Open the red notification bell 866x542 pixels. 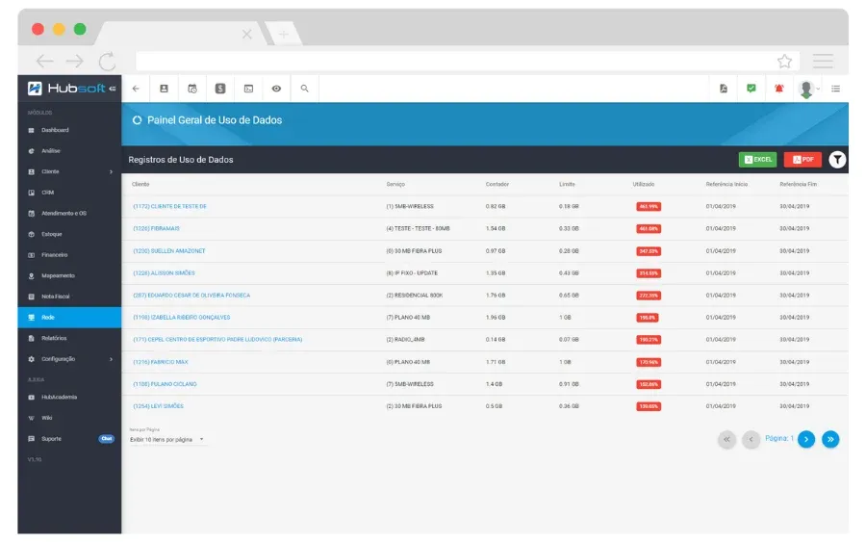pos(779,89)
